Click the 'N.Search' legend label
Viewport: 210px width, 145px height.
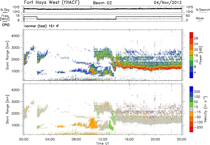click(x=203, y=10)
